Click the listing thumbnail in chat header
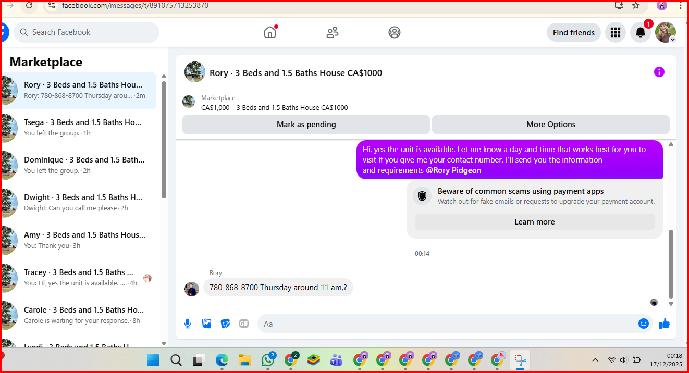Viewport: 689px width, 373px height. (195, 72)
